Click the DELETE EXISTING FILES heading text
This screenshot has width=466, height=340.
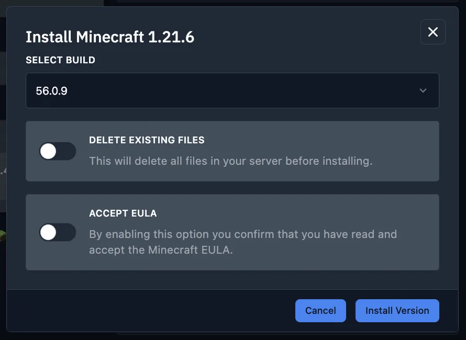tap(146, 140)
